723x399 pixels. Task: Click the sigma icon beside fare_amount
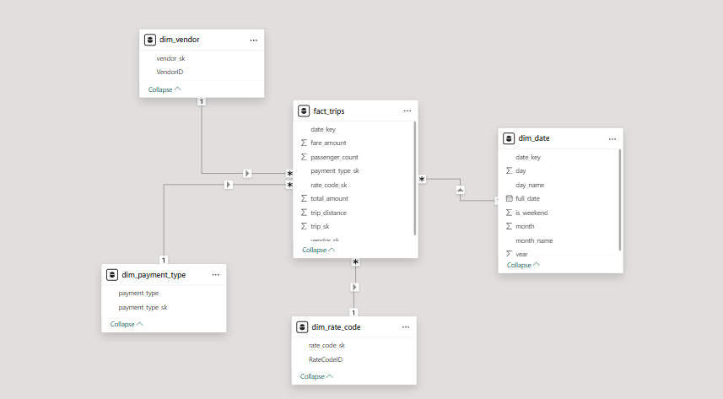click(304, 143)
